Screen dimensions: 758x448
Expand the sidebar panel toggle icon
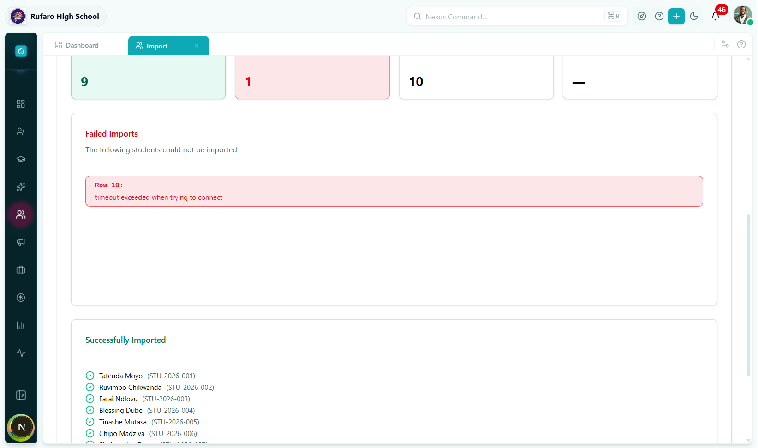(x=21, y=395)
